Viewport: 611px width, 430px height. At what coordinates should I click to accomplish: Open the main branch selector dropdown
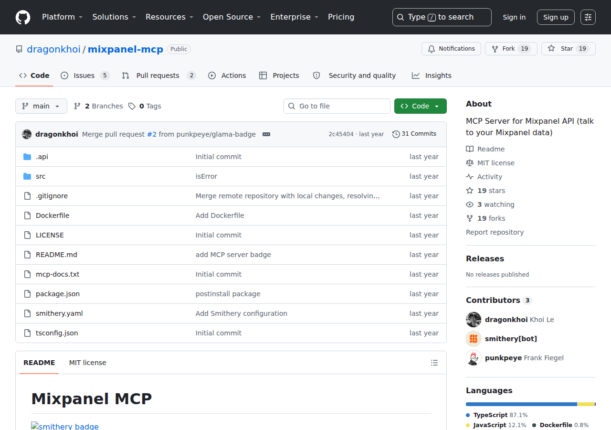tap(41, 106)
